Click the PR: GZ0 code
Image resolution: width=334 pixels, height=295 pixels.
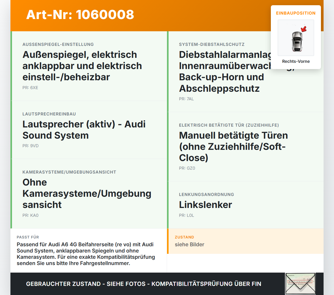click(x=187, y=168)
